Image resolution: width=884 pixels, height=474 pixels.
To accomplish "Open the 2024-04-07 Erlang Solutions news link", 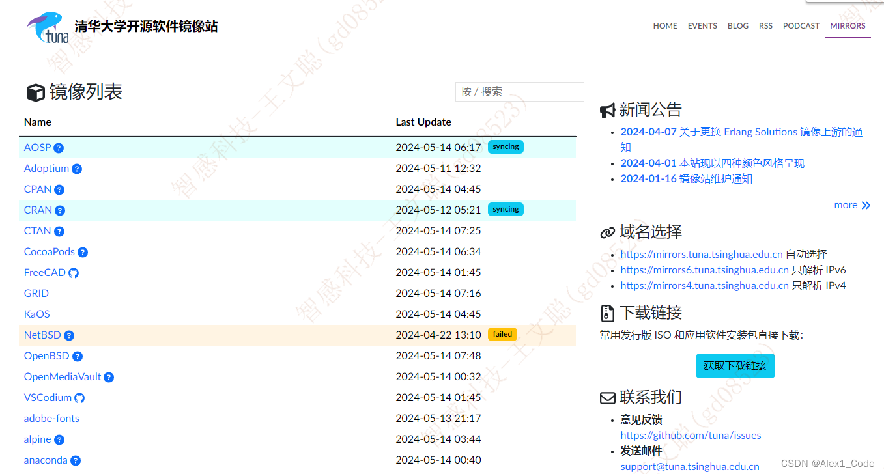I will (x=741, y=140).
